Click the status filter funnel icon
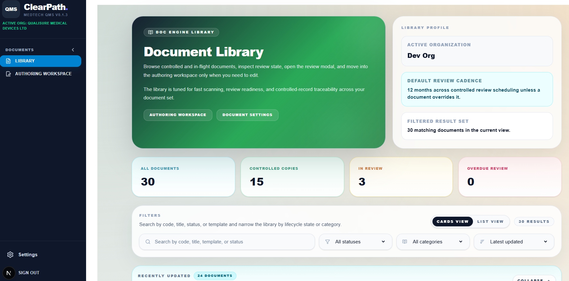The width and height of the screenshot is (569, 281). click(x=327, y=242)
